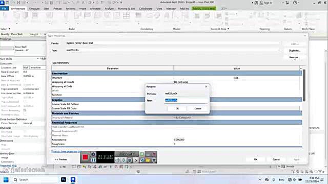The width and height of the screenshot is (328, 184).
Task: Expand the Family dropdown in Type Properties
Action: click(x=279, y=43)
